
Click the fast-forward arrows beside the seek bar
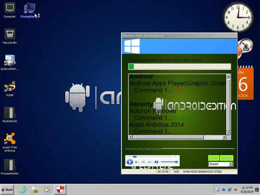click(x=175, y=156)
